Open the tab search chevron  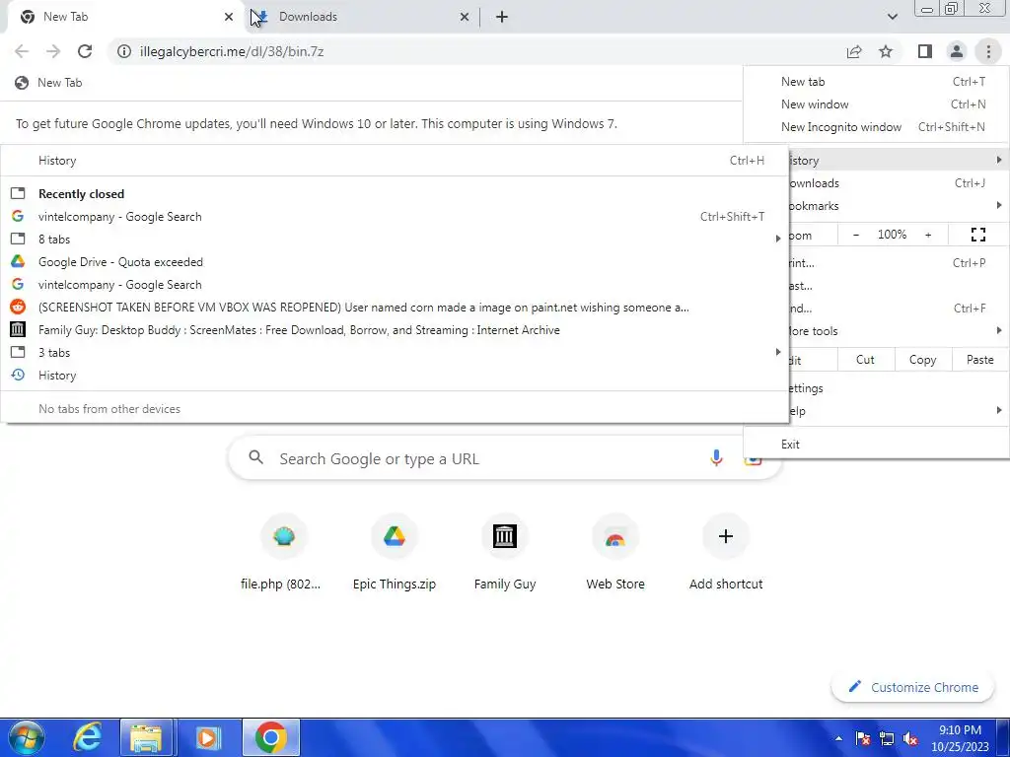pyautogui.click(x=892, y=17)
